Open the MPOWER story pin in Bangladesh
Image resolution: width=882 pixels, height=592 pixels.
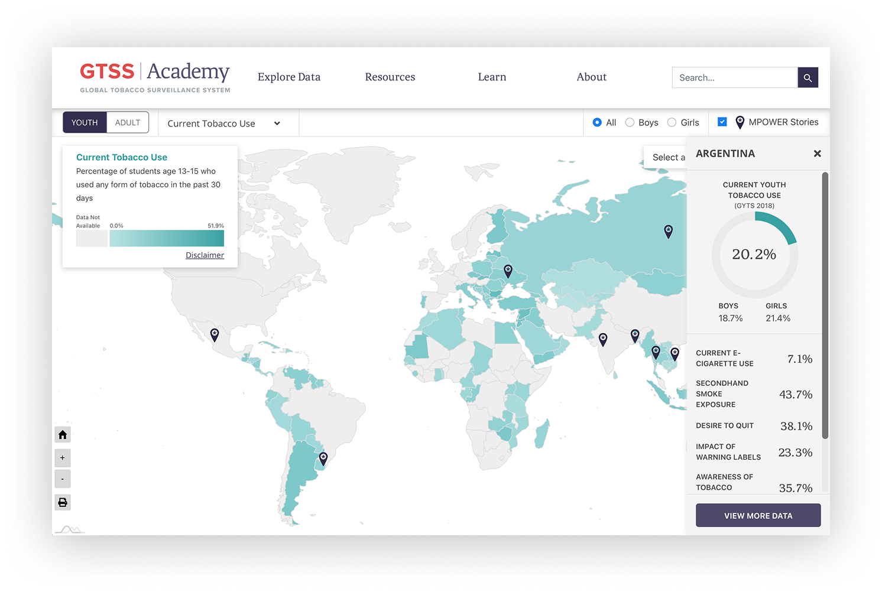click(x=635, y=336)
